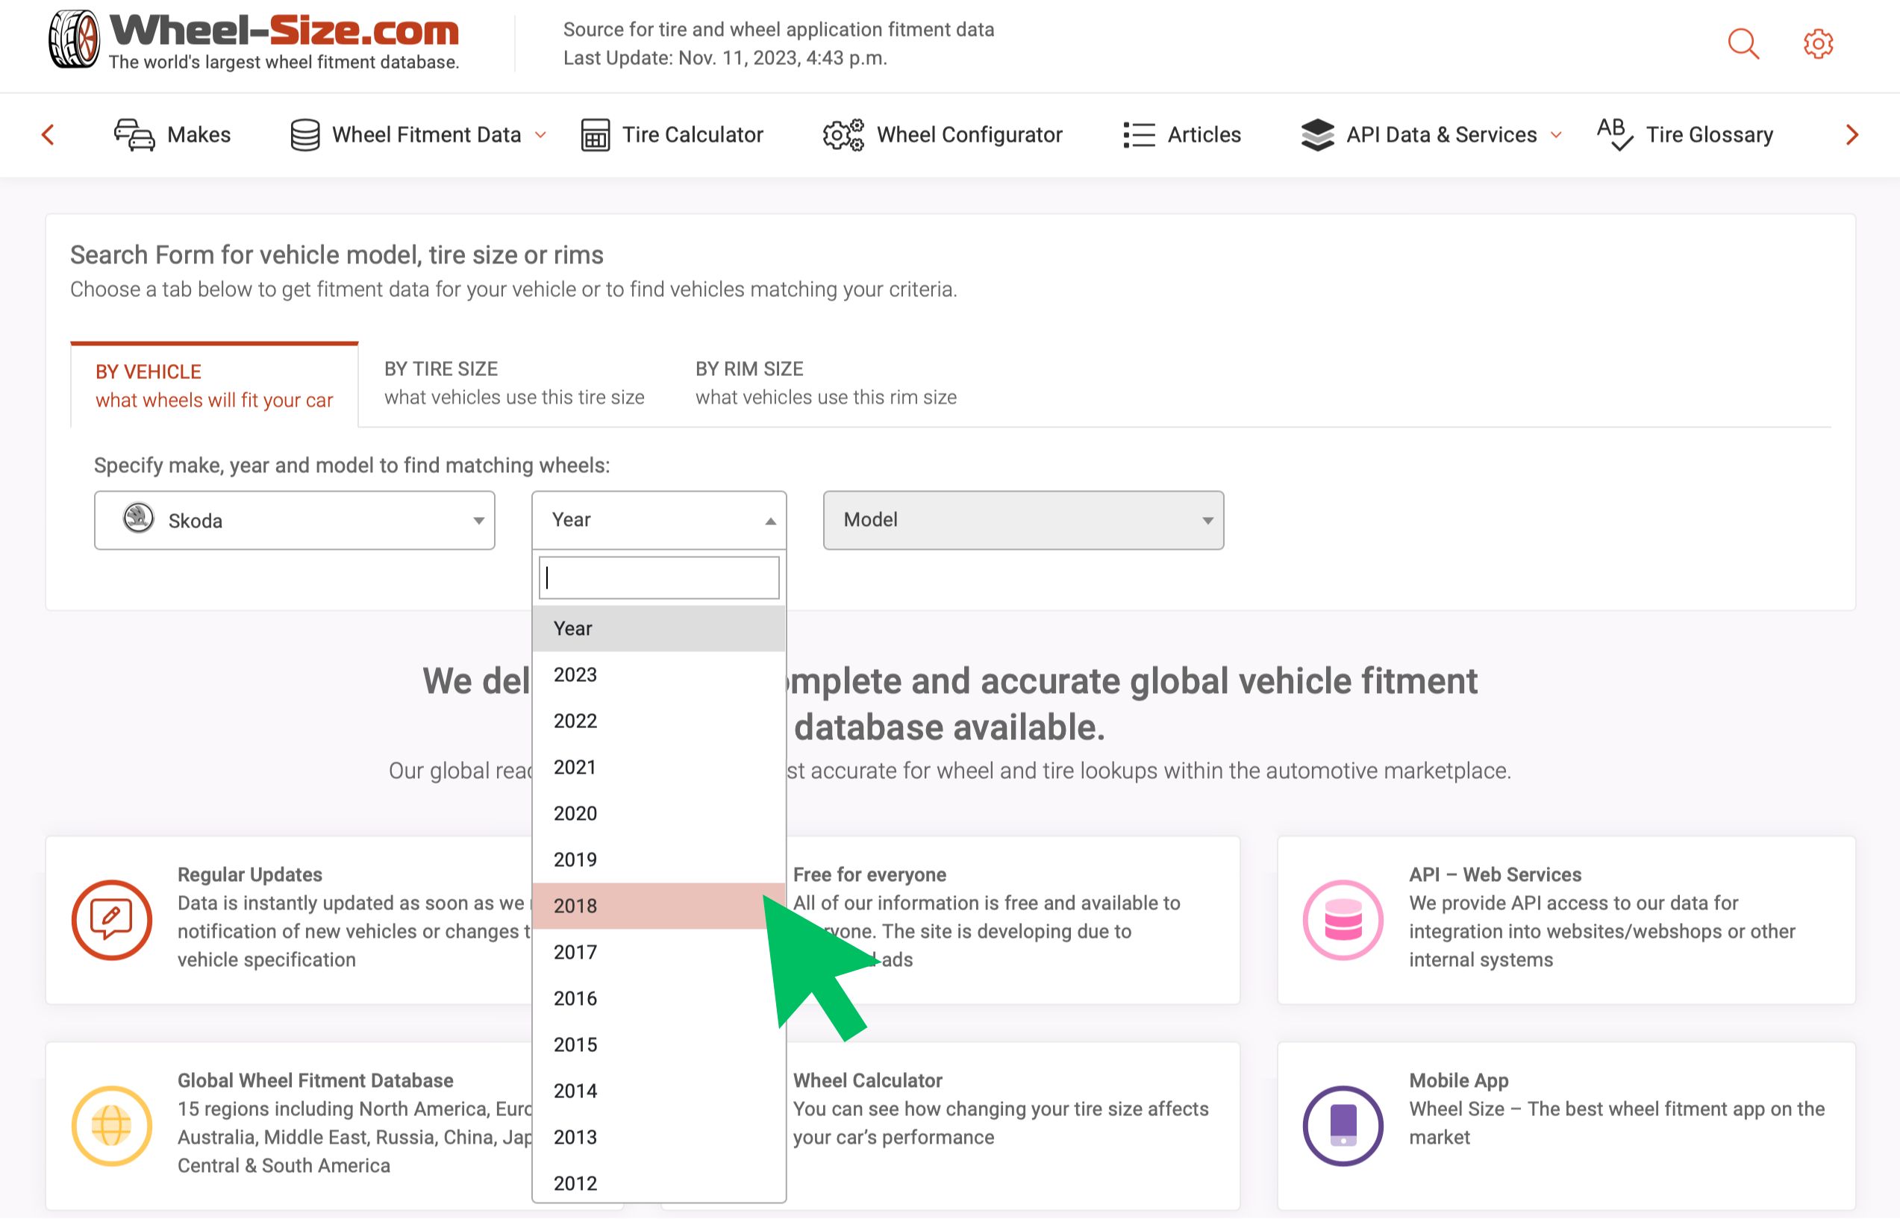Select year 2021

click(659, 767)
